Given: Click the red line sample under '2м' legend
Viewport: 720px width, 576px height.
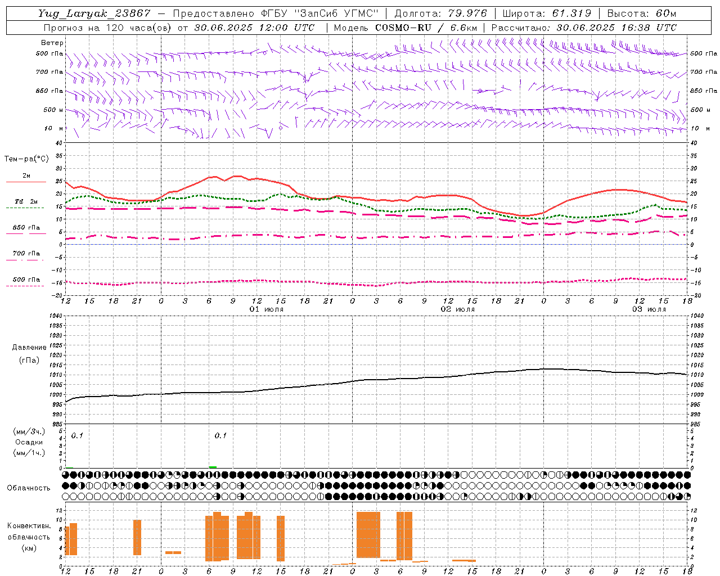Looking at the screenshot, I should point(26,182).
